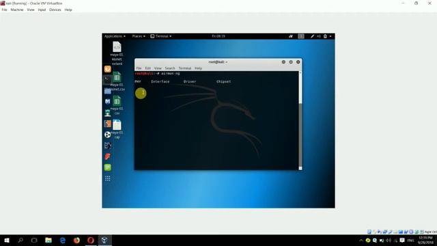Click inside the terminal text area
Screen dimensions: 437x246
(x=216, y=120)
